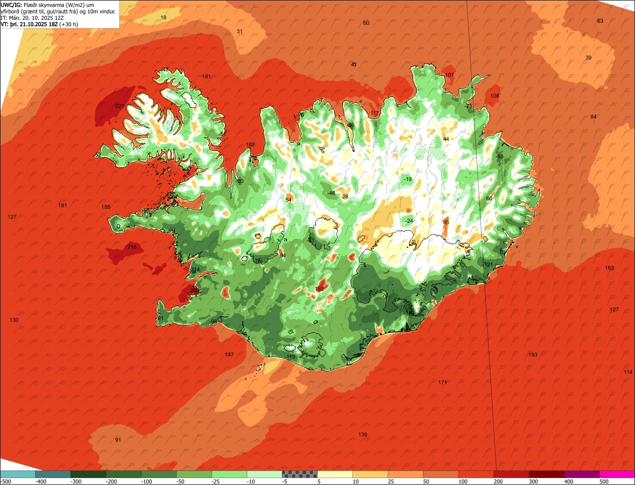Click the legend swatch between -500 and -400
This screenshot has height=485, width=635.
[17, 474]
